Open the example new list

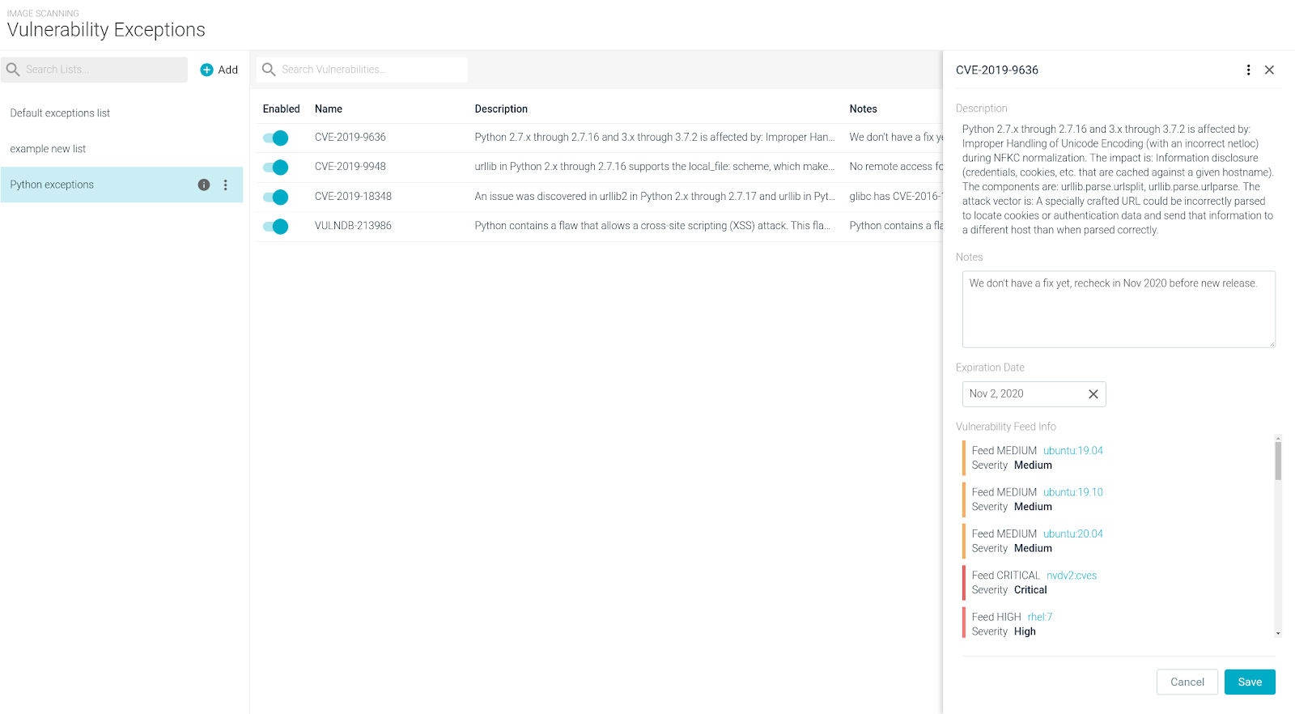(x=122, y=149)
